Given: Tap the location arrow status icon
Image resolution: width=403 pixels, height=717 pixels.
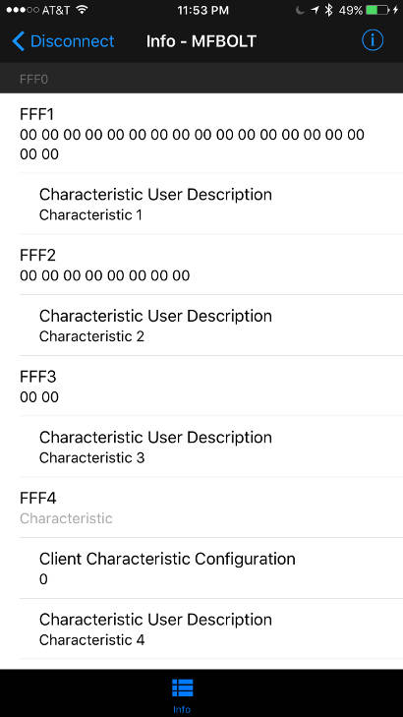Looking at the screenshot, I should click(315, 10).
